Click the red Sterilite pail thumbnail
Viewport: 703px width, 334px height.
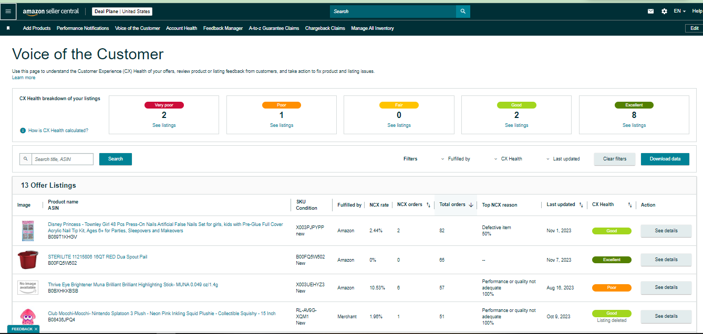tap(27, 260)
